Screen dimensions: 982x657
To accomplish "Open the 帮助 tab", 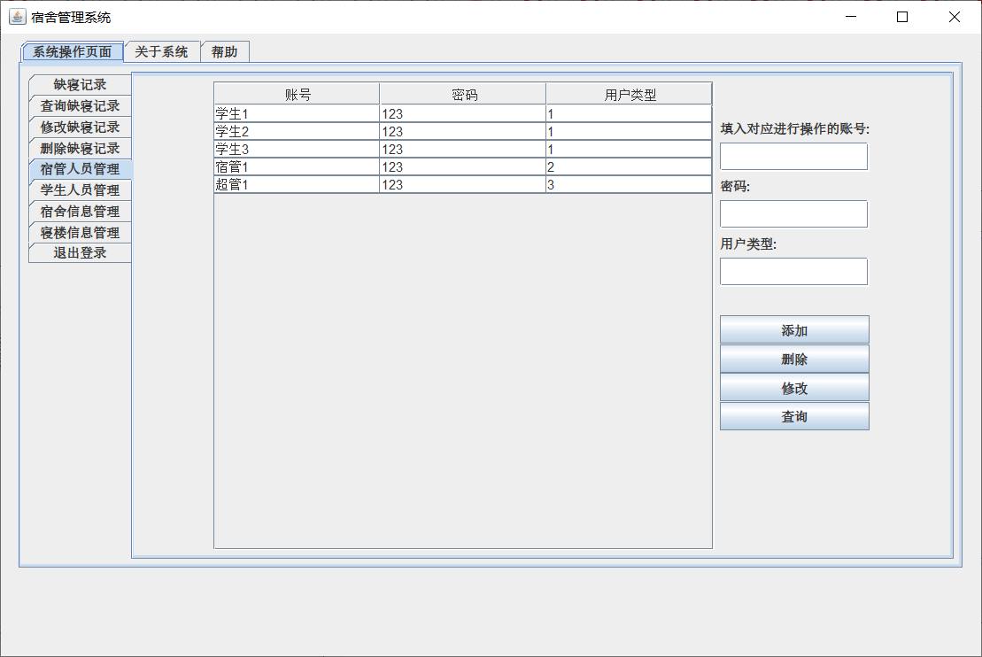I will tap(224, 51).
